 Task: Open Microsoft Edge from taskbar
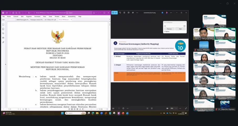click(x=93, y=113)
